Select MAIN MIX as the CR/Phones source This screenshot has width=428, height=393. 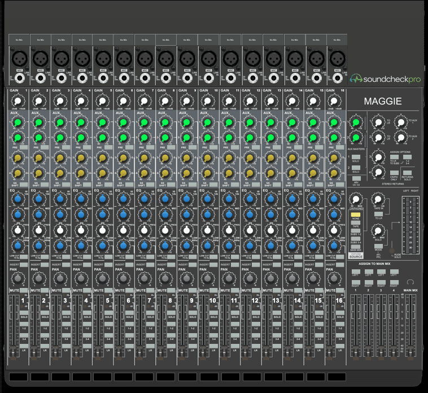click(355, 247)
